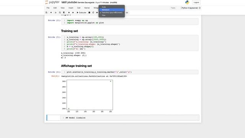Image resolution: width=245 pixels, height=138 pixels.
Task: Click the kernel idle circle indicator
Action: coord(199,8)
